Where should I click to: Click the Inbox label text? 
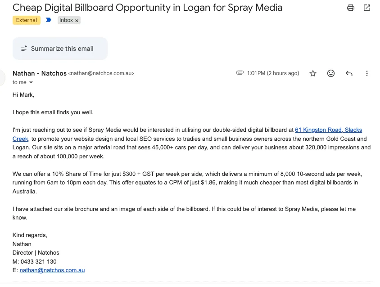point(66,20)
